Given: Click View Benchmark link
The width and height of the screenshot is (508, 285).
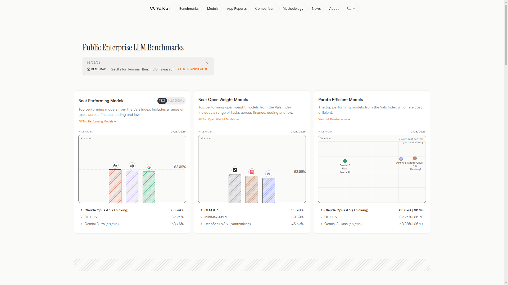Looking at the screenshot, I should pyautogui.click(x=192, y=69).
